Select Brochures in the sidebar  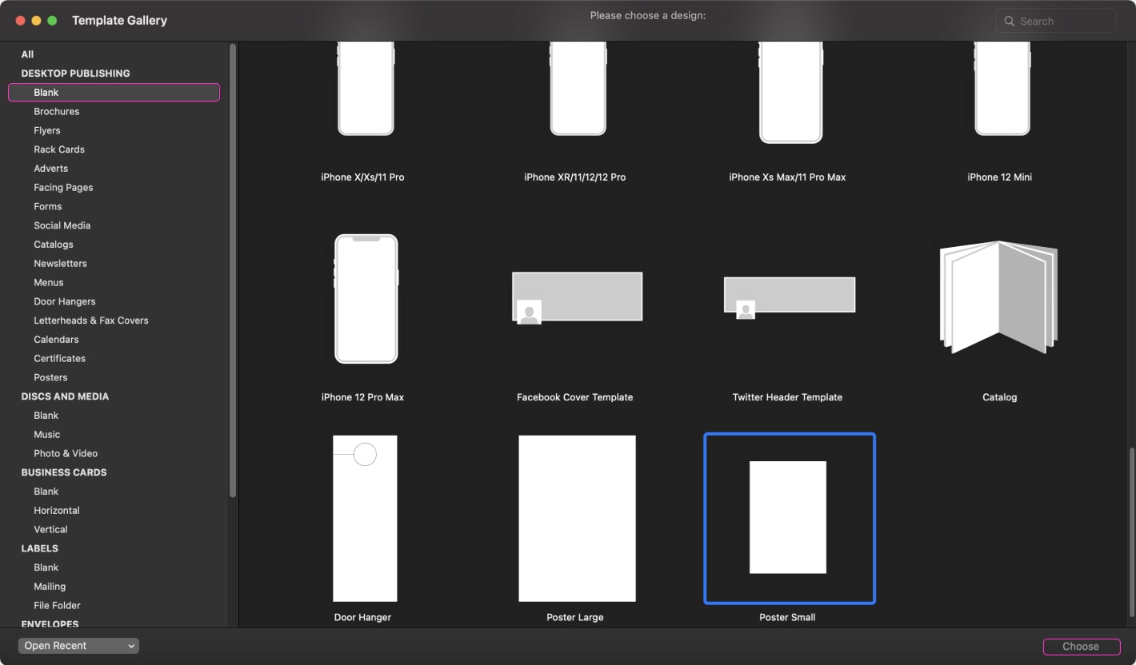(x=56, y=111)
